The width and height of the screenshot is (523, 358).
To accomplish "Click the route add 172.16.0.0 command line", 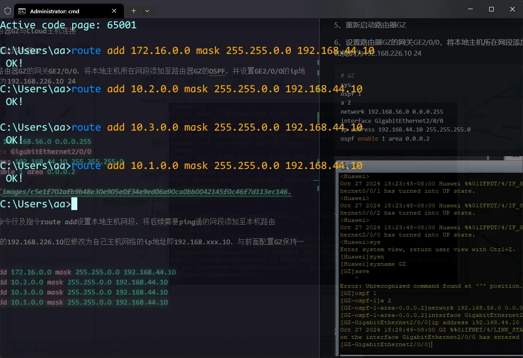I will (x=187, y=51).
